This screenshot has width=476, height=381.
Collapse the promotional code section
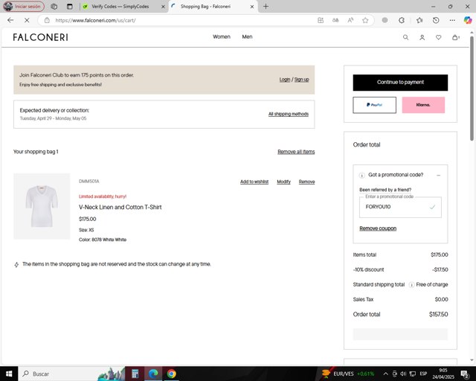[438, 176]
